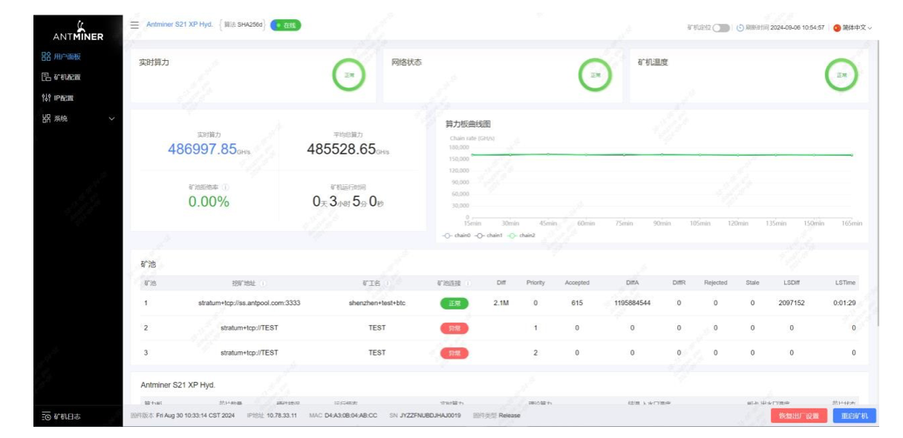Viewport: 903px width, 438px height.
Task: Click the 90min point on hashrate chart
Action: [x=662, y=154]
